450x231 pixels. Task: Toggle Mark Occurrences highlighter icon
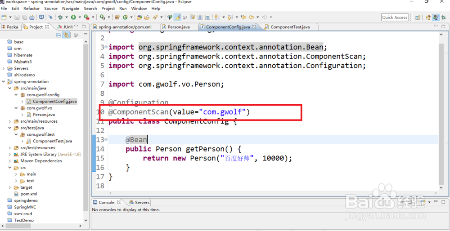coord(177,17)
